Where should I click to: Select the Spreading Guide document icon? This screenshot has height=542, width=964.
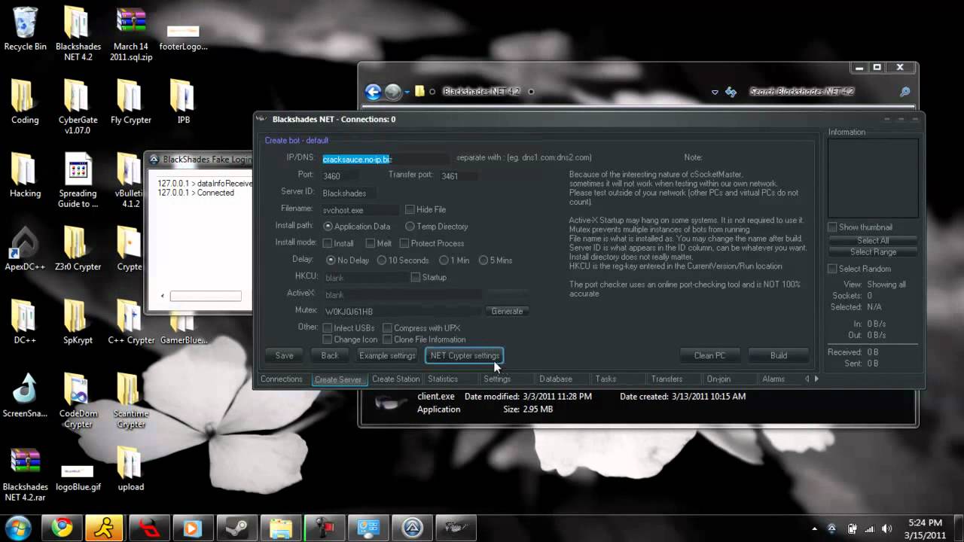click(78, 181)
